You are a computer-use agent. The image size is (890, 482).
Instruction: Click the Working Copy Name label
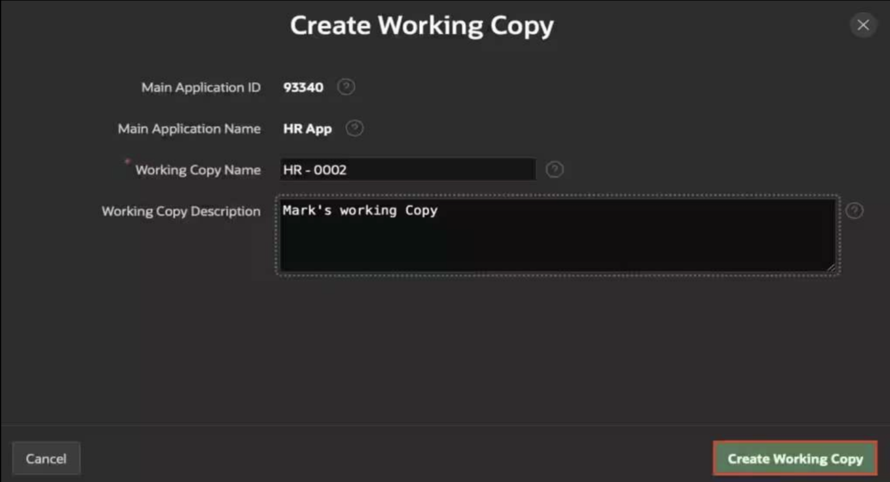197,170
